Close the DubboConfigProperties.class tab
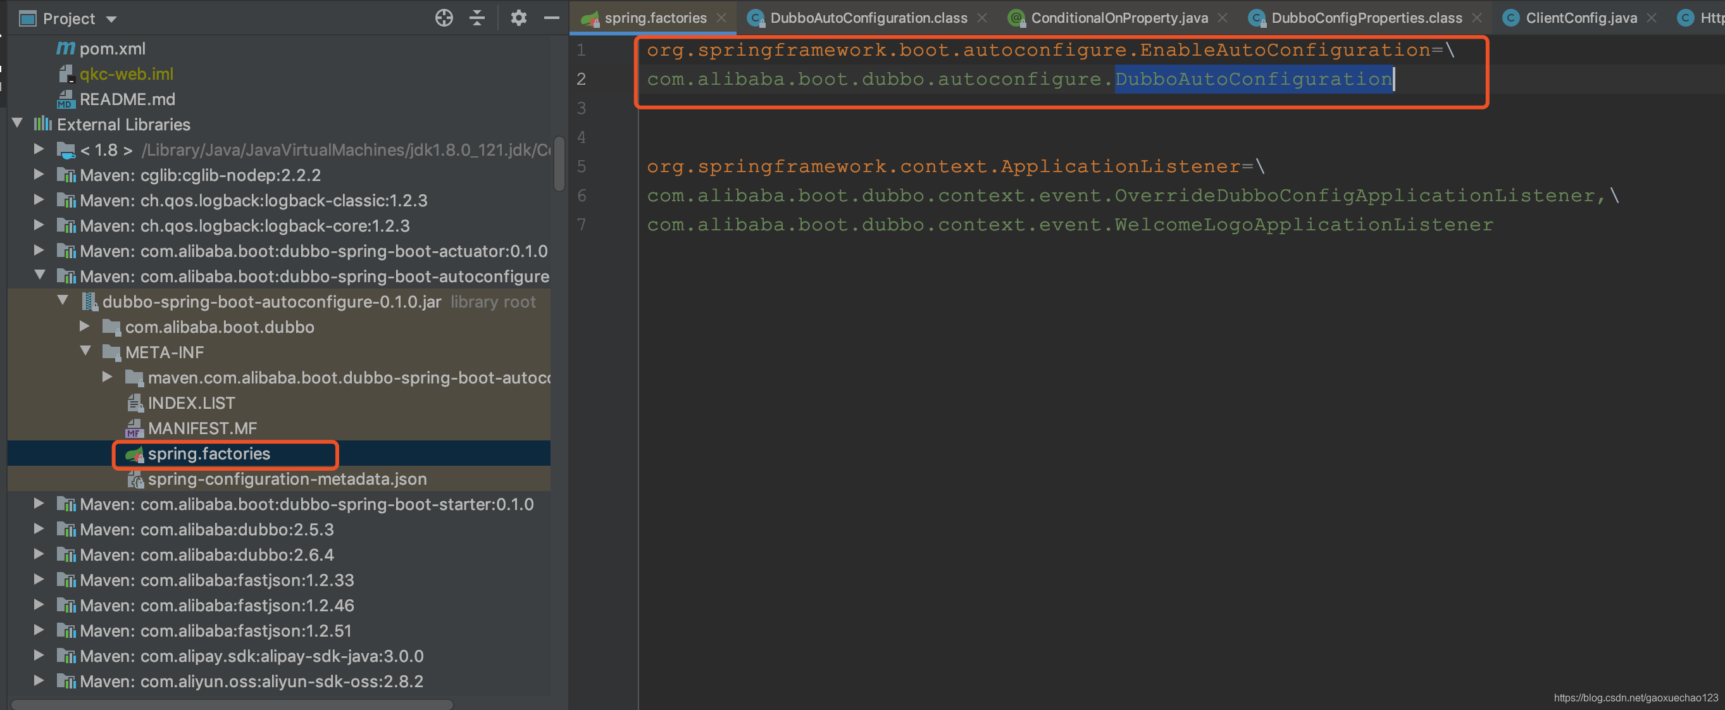Screen dimensions: 1725x710 click(1476, 18)
